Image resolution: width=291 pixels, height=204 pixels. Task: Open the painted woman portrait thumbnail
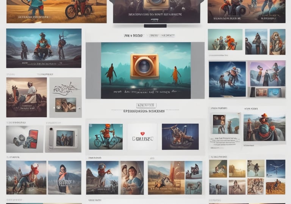[132, 178]
